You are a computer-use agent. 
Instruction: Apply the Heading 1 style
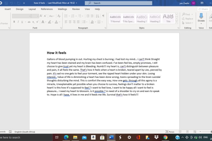[141, 18]
